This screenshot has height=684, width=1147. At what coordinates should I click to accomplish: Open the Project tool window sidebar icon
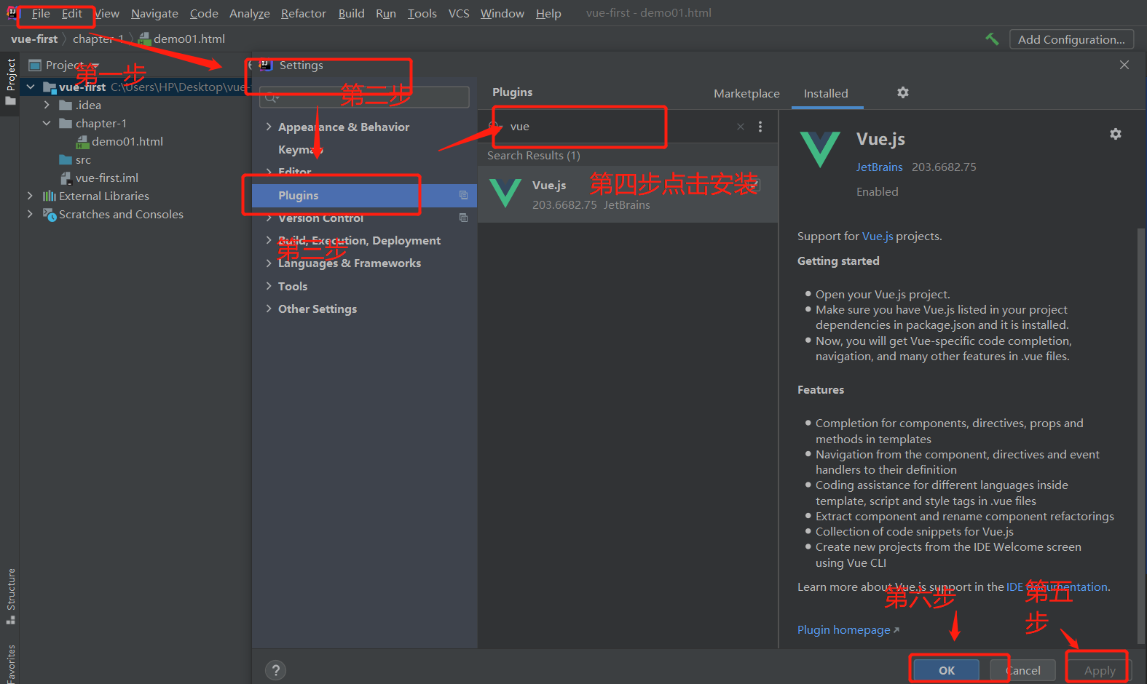click(x=10, y=81)
